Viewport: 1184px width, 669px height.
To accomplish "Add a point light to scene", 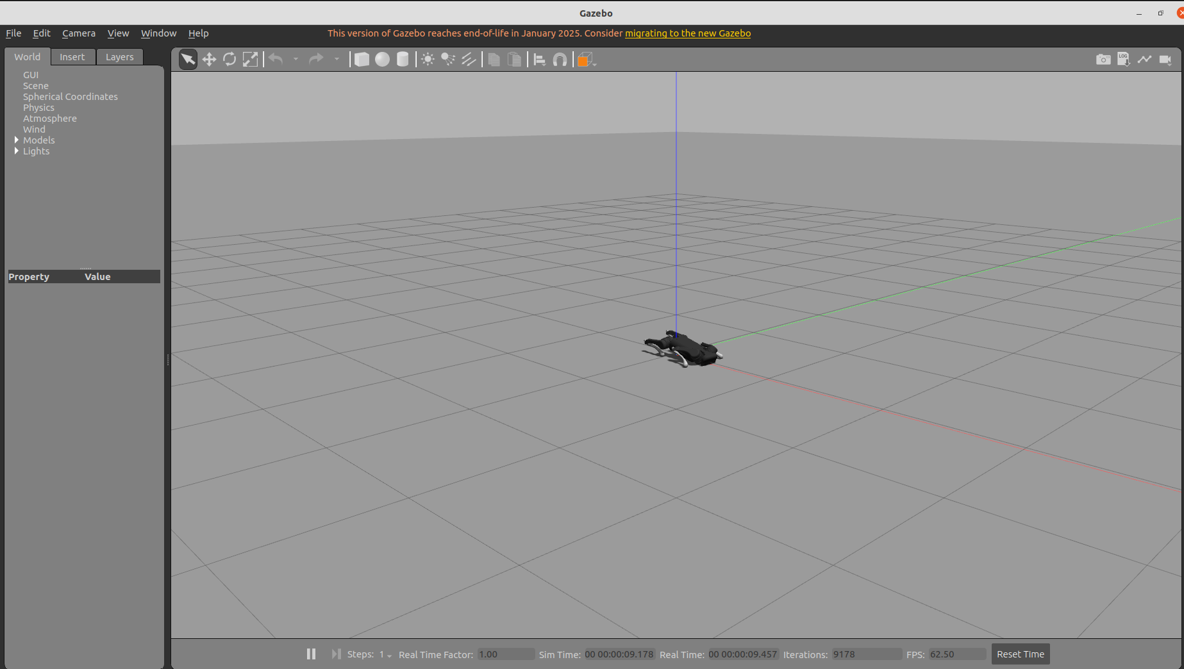I will [x=428, y=60].
